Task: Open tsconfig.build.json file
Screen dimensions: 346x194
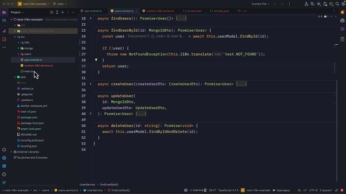Action: click(32, 140)
